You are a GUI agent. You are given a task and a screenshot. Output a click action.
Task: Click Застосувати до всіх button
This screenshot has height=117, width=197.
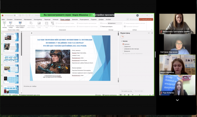click(127, 91)
